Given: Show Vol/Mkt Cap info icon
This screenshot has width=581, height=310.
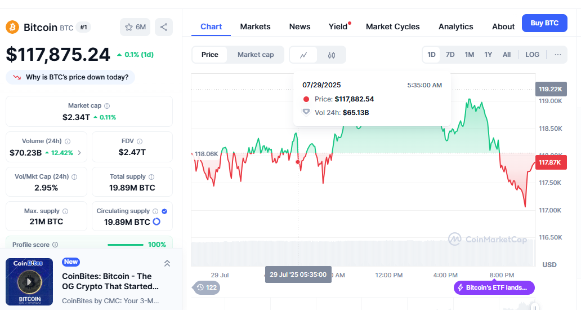Looking at the screenshot, I should pos(74,177).
